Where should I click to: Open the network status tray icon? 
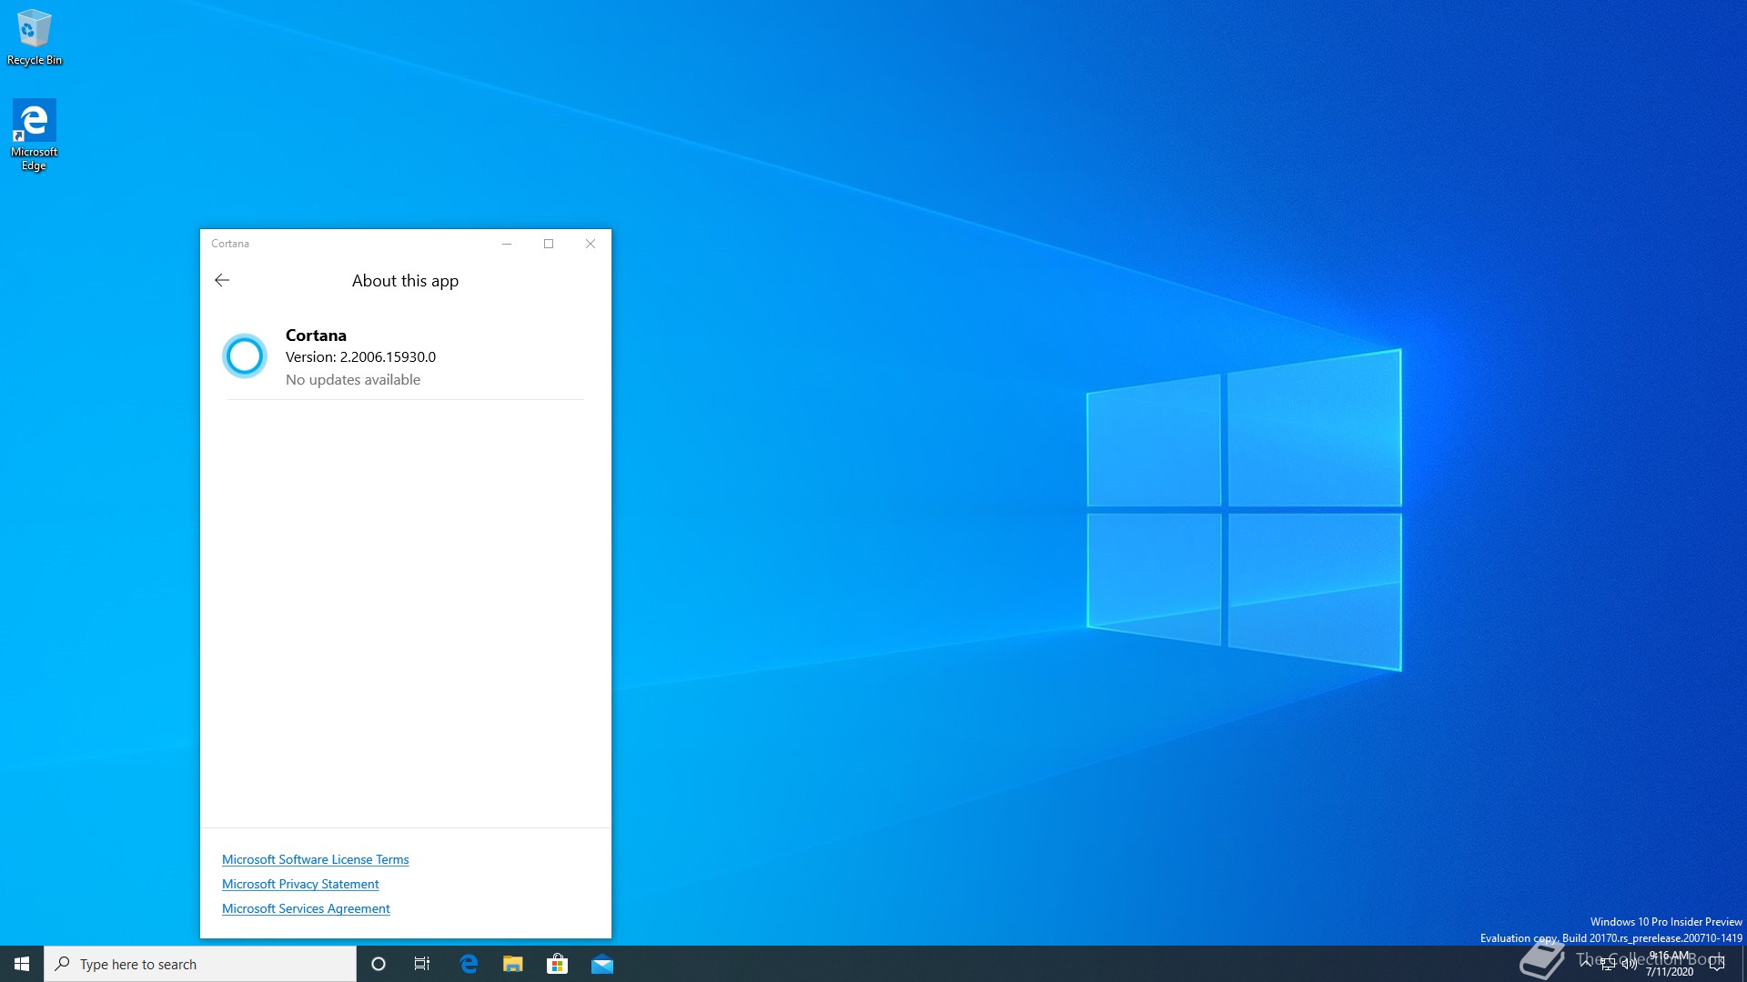[x=1608, y=964]
